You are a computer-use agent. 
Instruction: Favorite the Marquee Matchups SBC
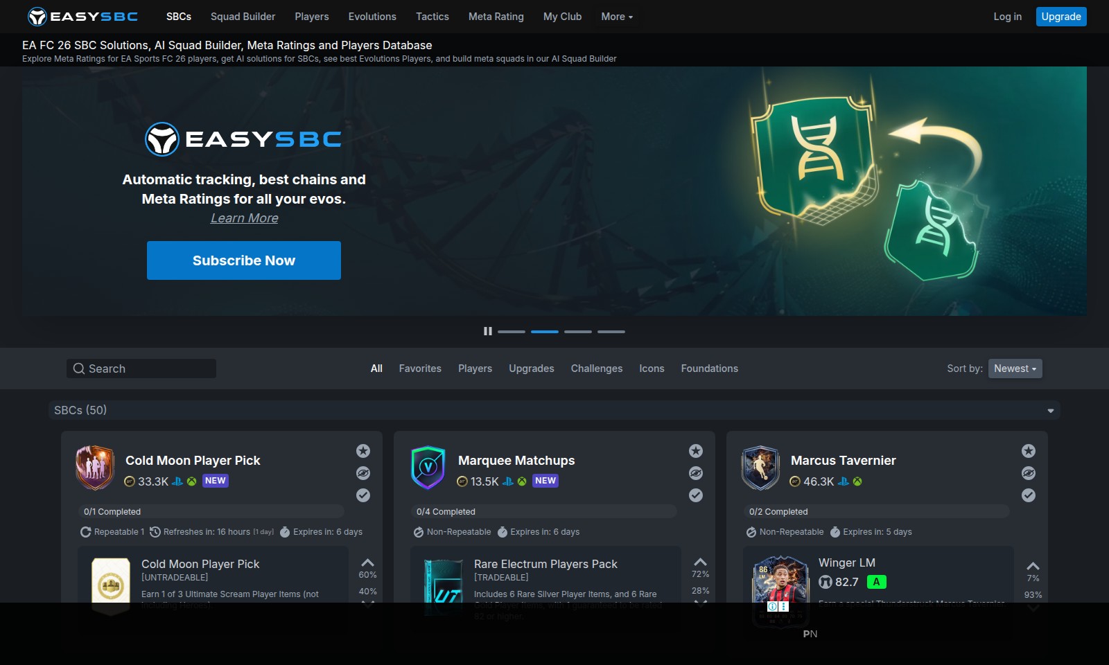[696, 451]
